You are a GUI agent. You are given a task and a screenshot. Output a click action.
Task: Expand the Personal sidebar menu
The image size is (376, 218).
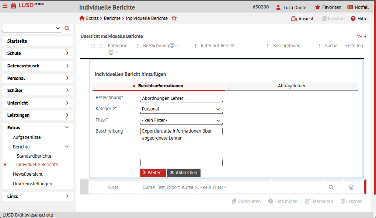[38, 78]
